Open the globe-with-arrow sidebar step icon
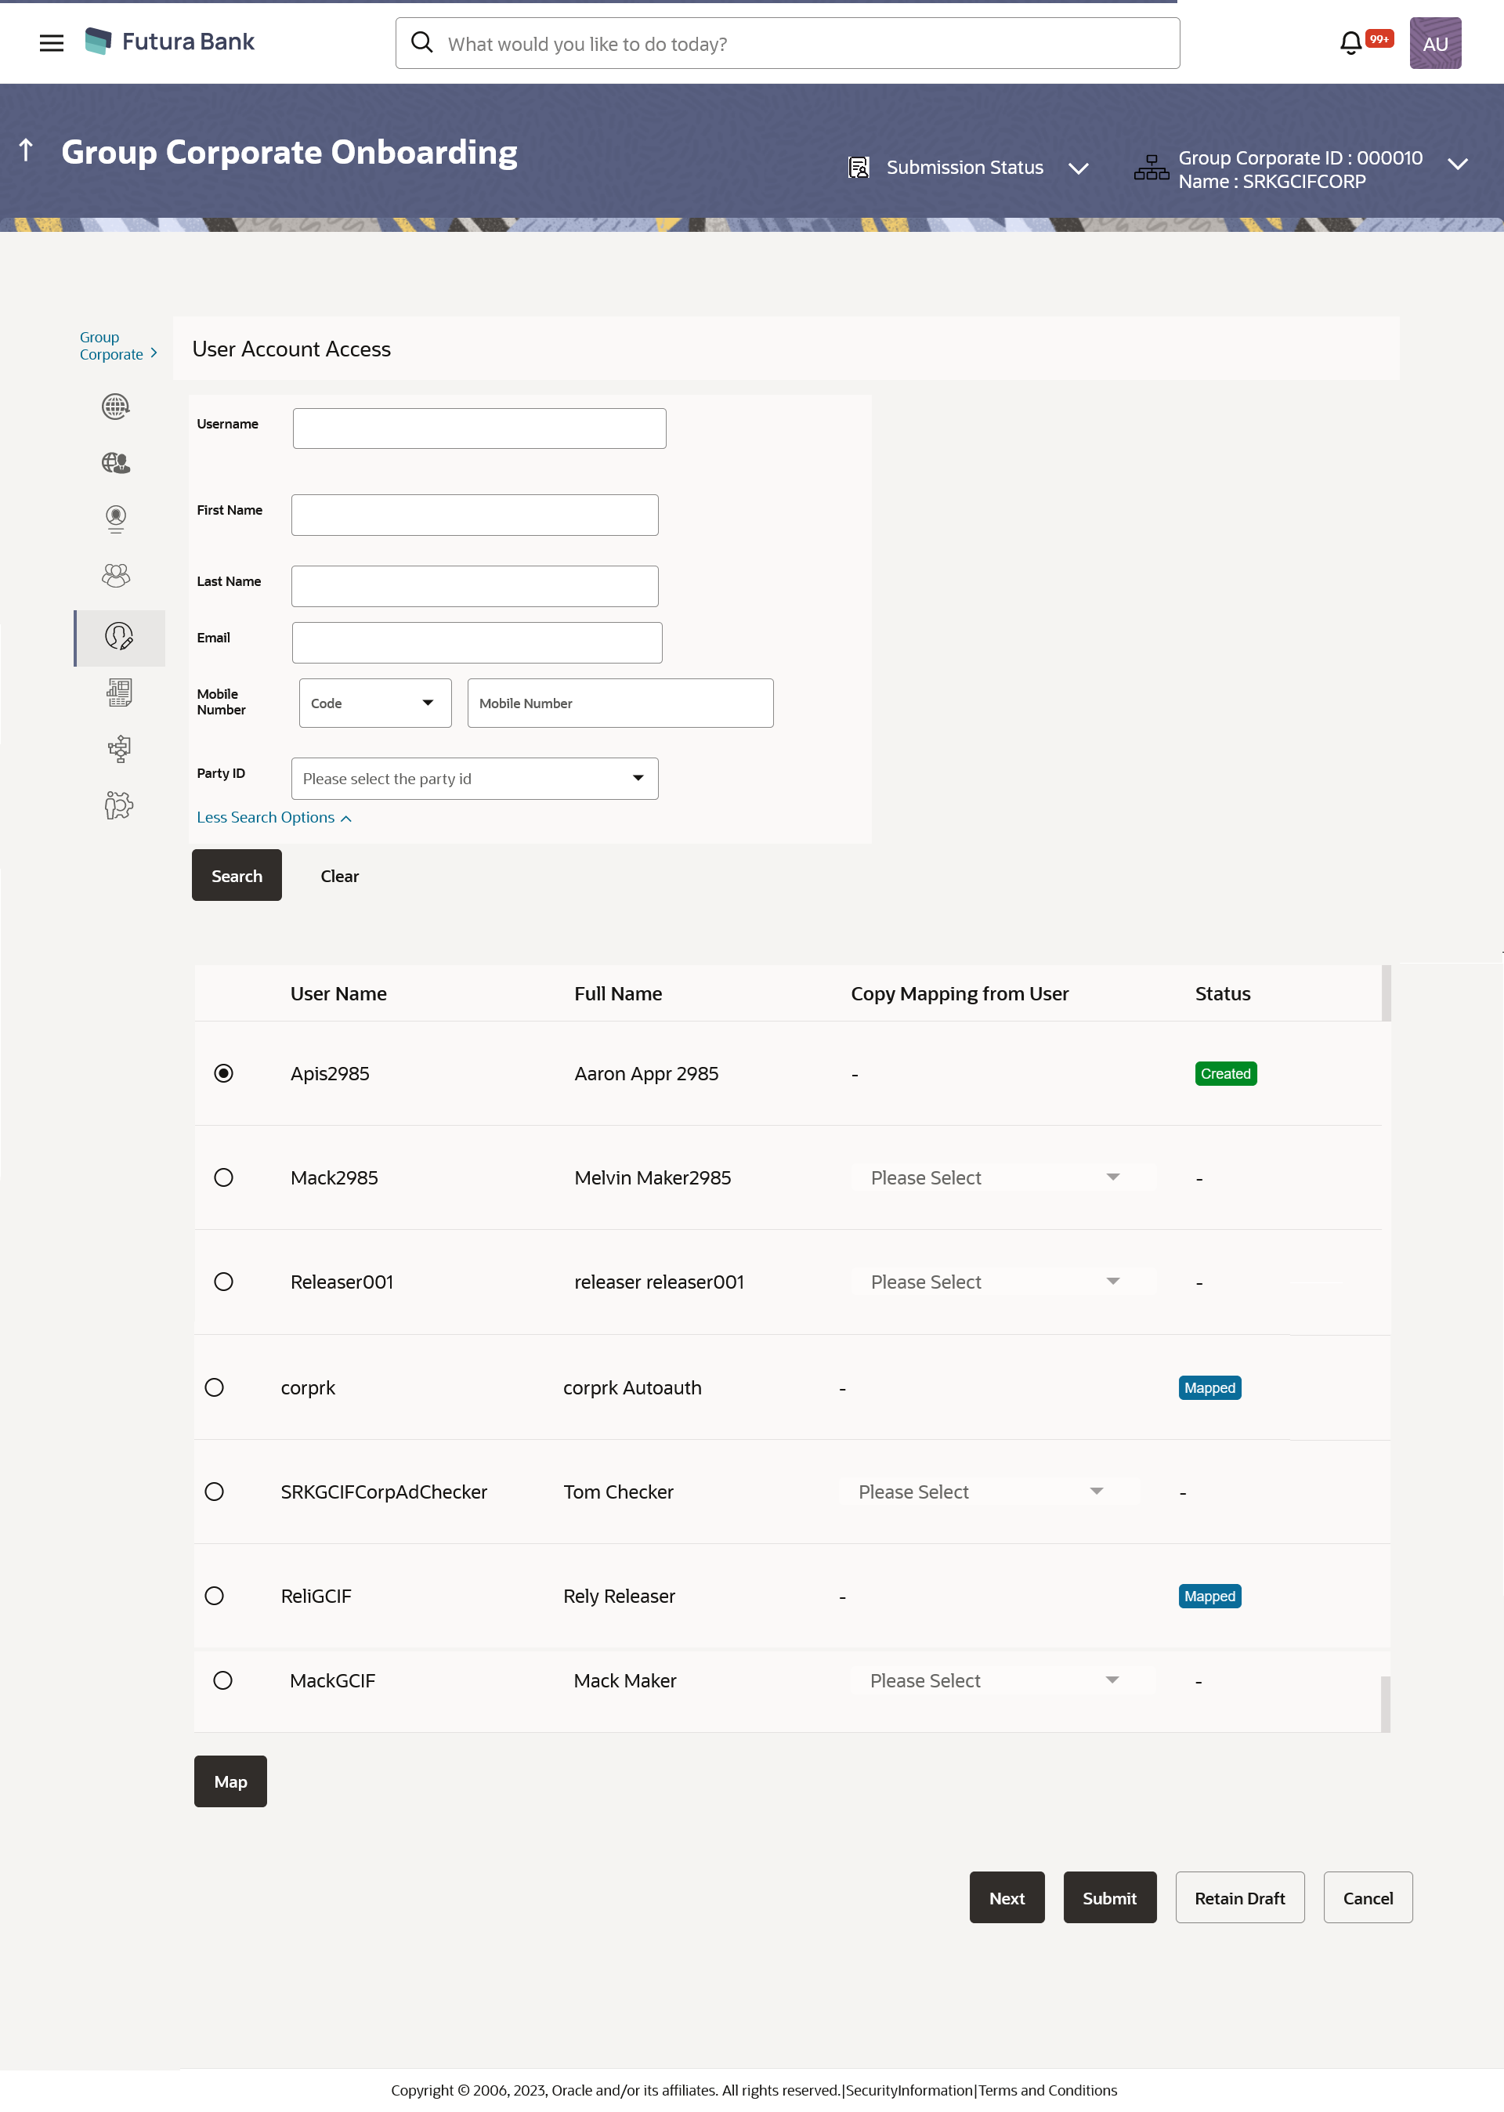 tap(116, 407)
